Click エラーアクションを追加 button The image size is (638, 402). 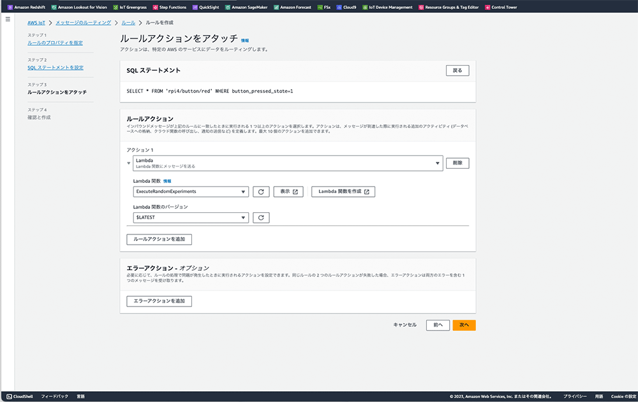159,301
